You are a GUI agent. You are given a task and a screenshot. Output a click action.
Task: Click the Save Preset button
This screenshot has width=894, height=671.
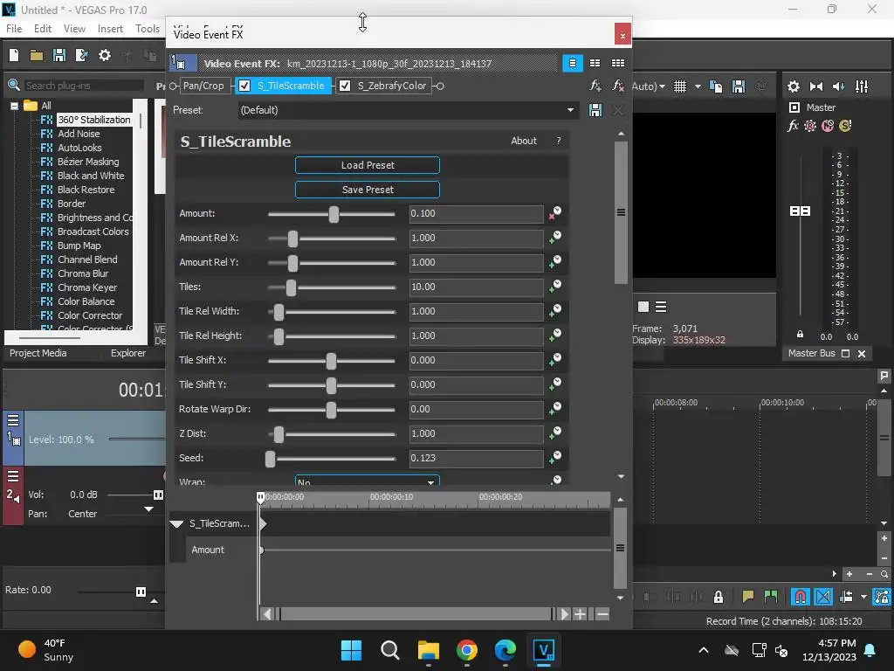coord(368,190)
